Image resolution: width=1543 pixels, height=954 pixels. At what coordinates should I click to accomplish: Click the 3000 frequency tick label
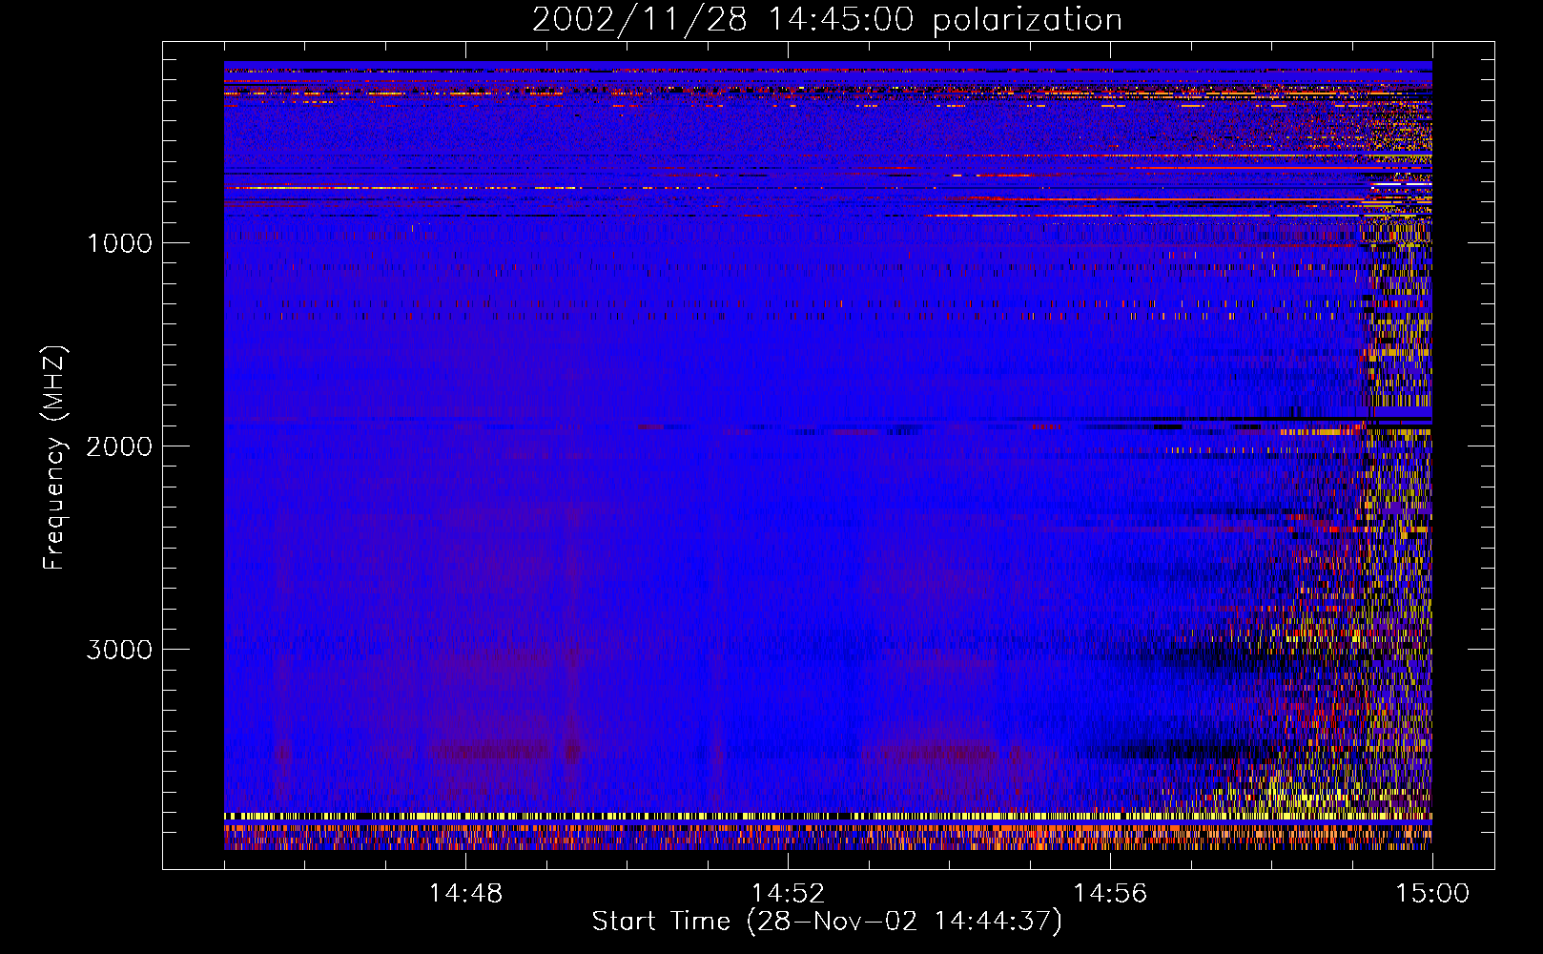(119, 650)
